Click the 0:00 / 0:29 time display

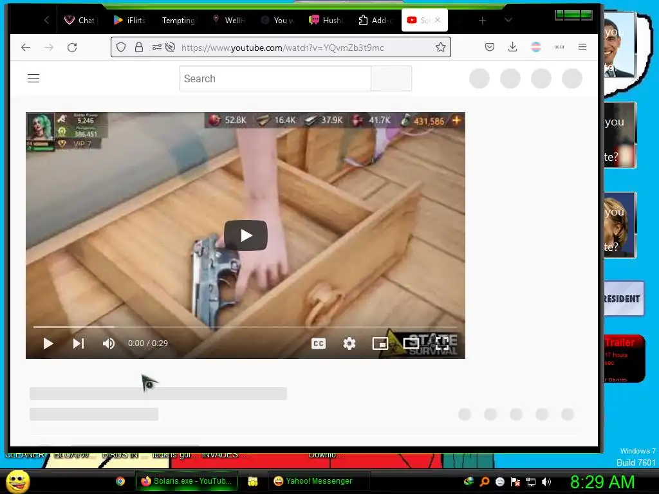pos(148,343)
